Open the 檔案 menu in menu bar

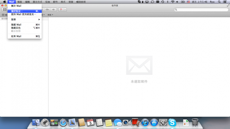(x=20, y=2)
